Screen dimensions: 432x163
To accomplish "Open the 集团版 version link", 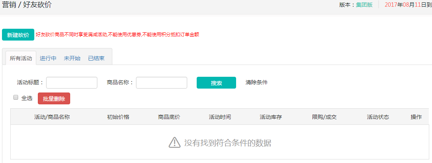I will [364, 5].
